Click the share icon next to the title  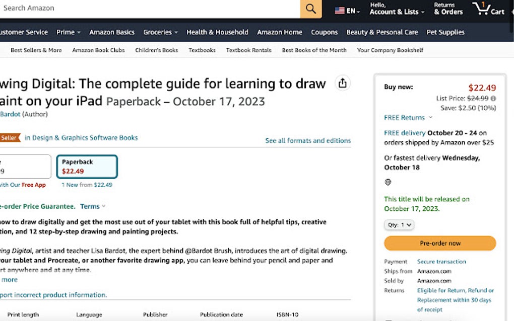(343, 84)
